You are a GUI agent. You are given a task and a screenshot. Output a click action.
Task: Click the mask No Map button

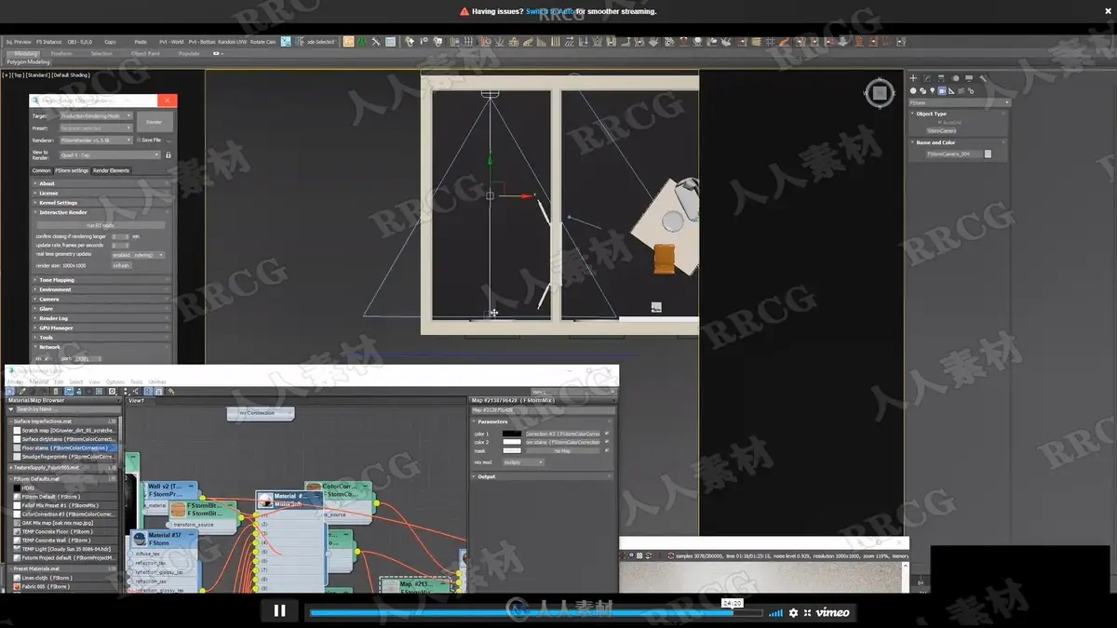[562, 451]
